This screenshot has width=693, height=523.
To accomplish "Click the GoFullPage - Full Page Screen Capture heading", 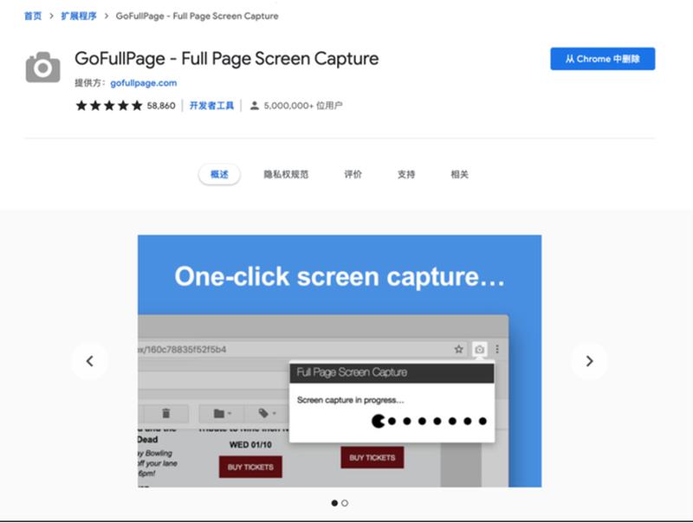I will pos(227,59).
